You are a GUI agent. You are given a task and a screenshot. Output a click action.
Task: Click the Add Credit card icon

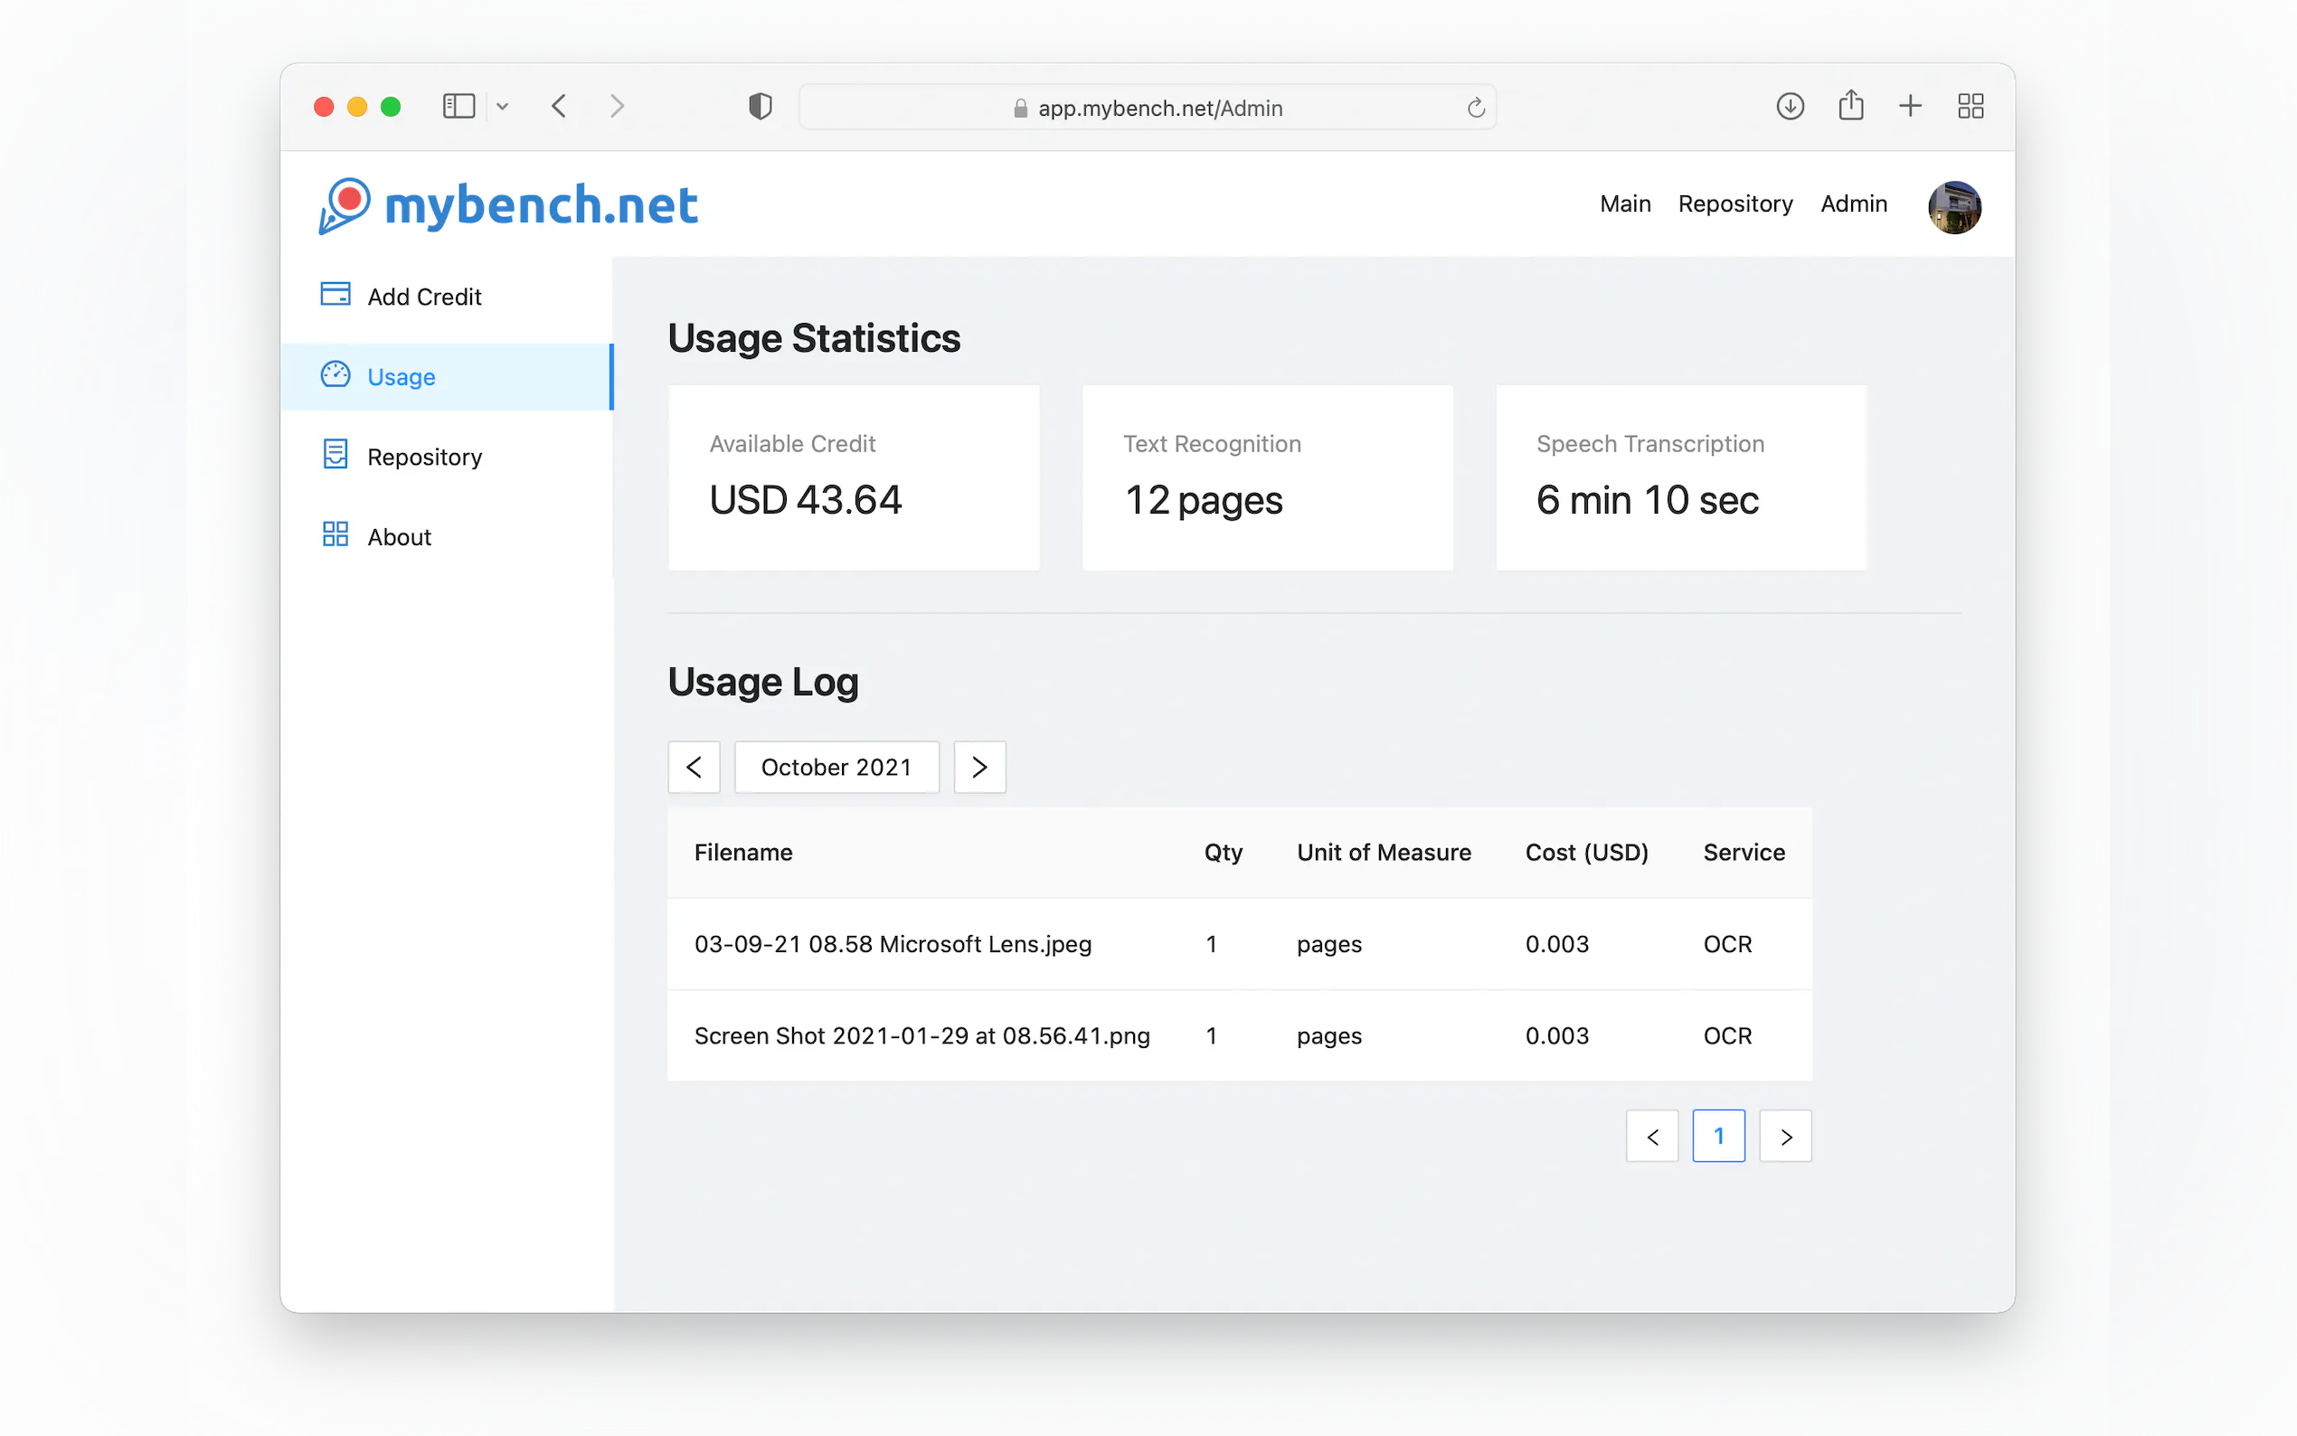[x=336, y=295]
